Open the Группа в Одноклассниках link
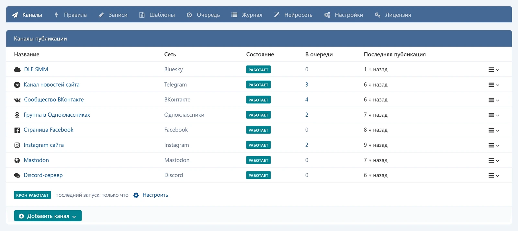 (x=57, y=115)
